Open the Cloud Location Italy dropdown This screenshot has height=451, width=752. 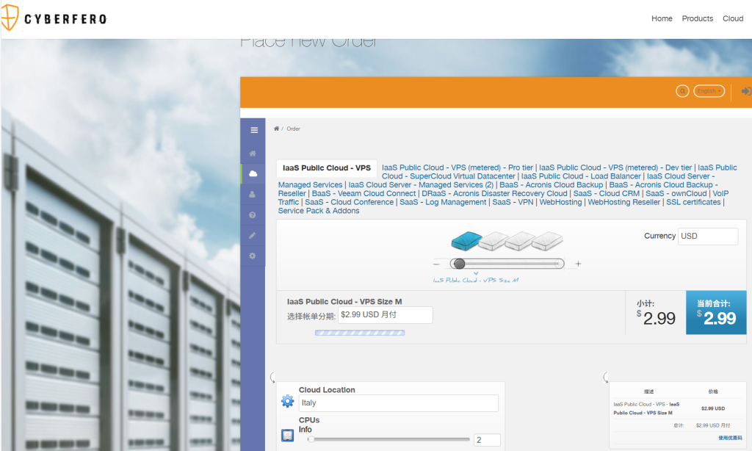399,403
